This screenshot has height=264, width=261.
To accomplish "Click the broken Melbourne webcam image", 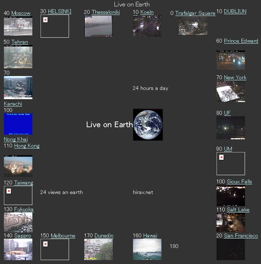I will tap(54, 249).
